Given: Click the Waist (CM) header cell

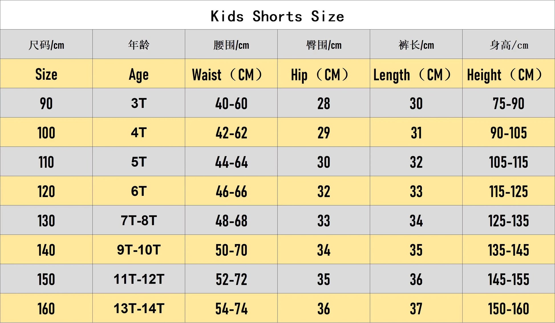Looking at the screenshot, I should coord(231,73).
